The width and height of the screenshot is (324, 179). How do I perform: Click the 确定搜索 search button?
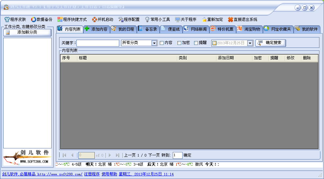pos(271,43)
